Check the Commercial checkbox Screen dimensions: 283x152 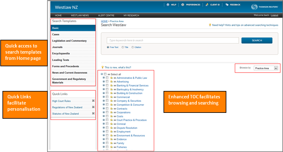click(107, 97)
